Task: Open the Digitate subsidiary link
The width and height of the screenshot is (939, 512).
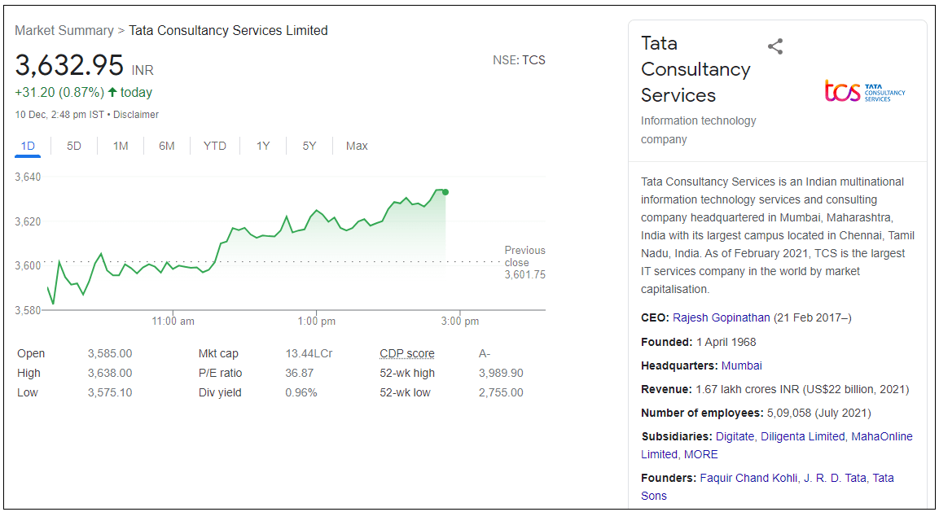Action: 735,436
